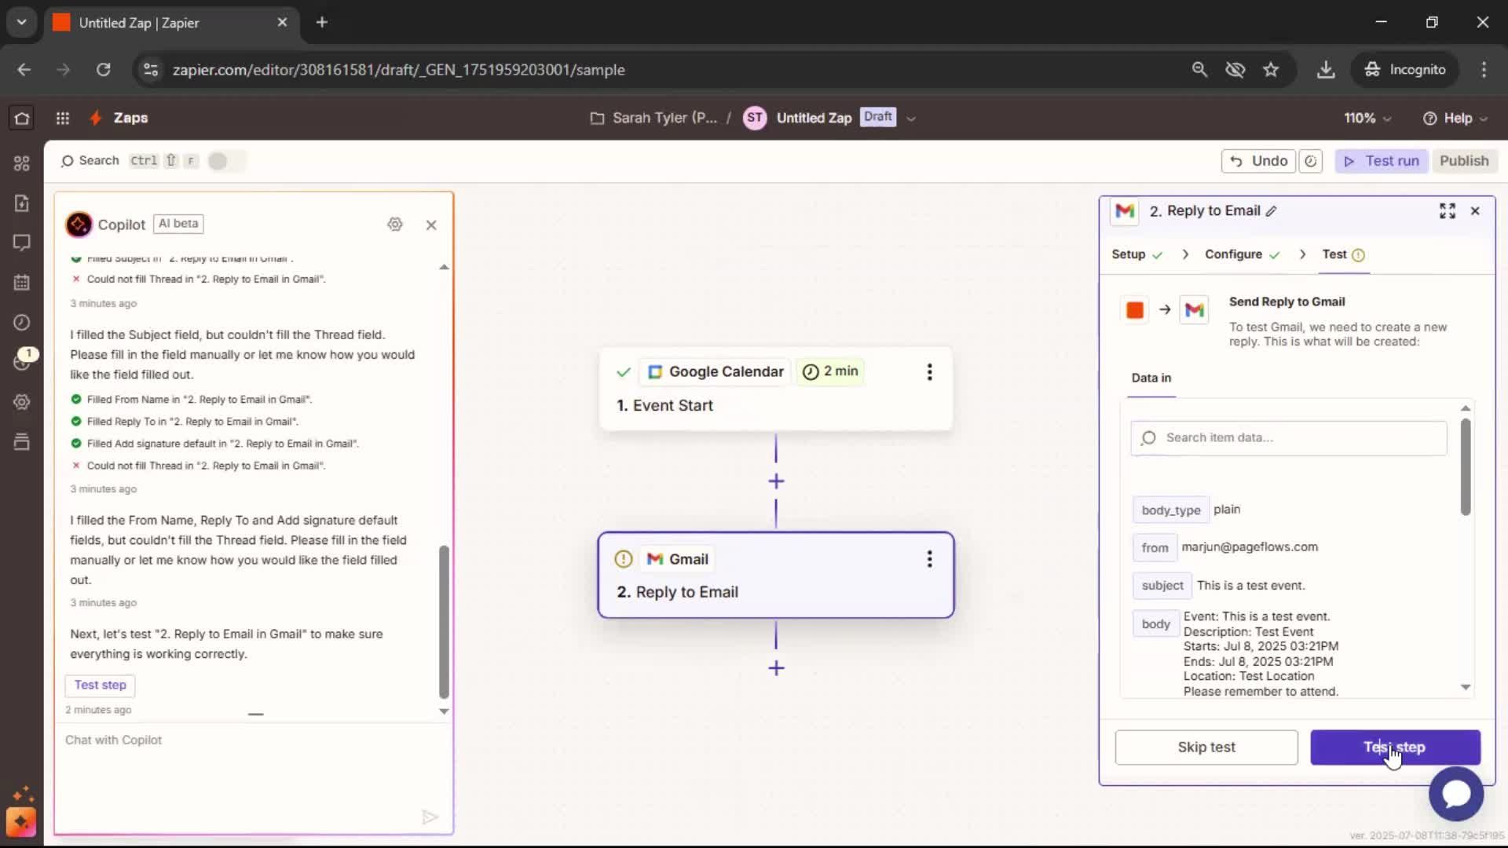Open the settings gear in left sidebar
This screenshot has height=848, width=1508.
(x=21, y=402)
